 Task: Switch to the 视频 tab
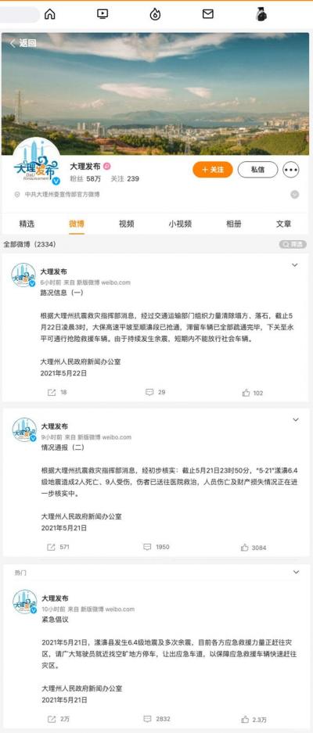(126, 224)
